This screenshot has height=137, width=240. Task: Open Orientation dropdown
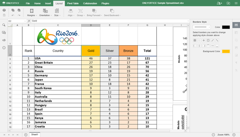[46, 13]
